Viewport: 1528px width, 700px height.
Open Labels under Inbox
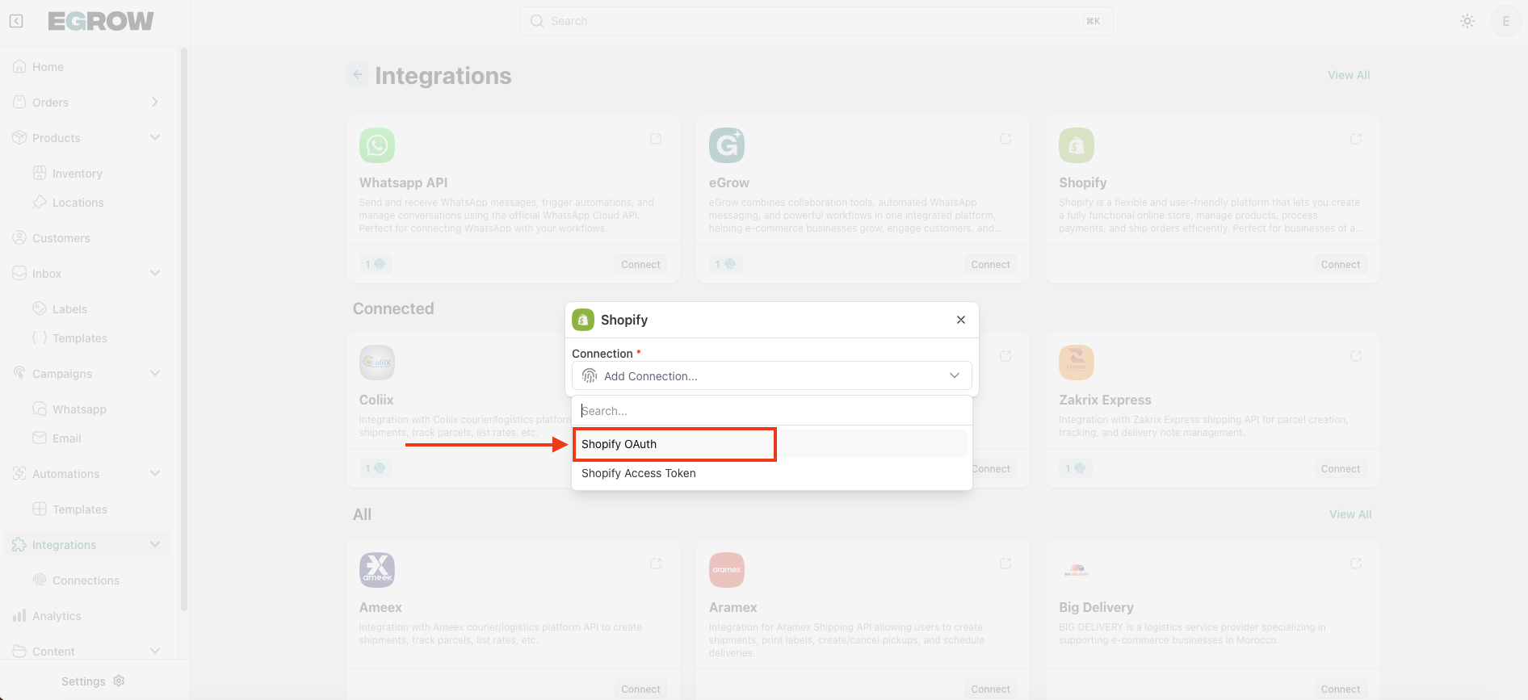point(69,309)
